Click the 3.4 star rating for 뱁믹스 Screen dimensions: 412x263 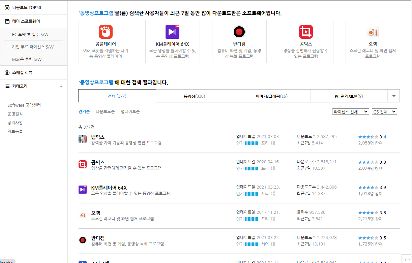pos(372,137)
